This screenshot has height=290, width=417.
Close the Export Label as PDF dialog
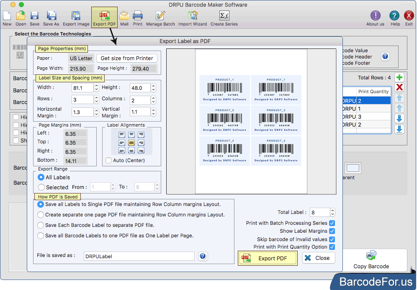click(x=319, y=258)
